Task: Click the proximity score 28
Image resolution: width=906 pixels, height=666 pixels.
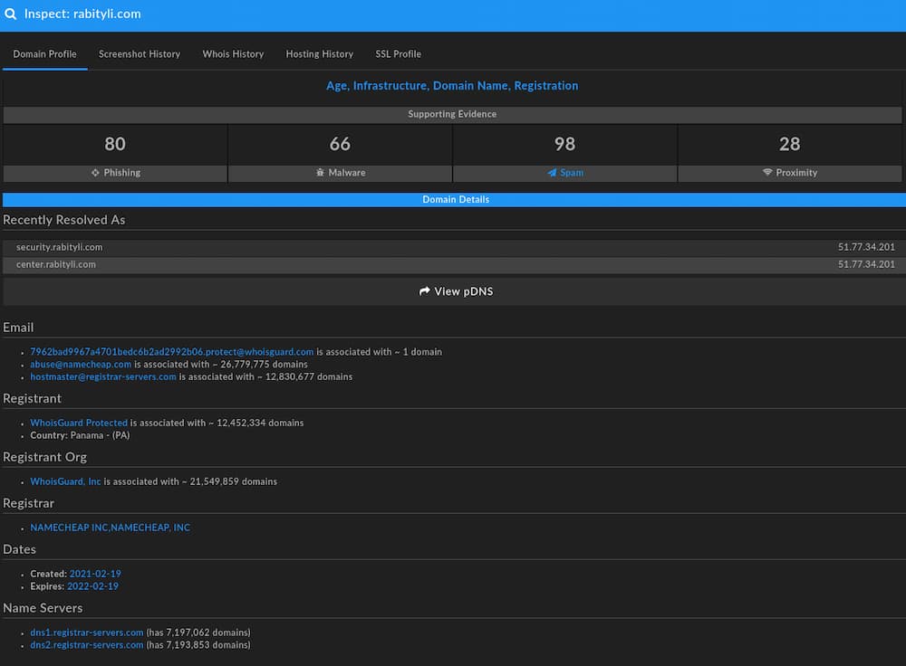Action: (789, 144)
